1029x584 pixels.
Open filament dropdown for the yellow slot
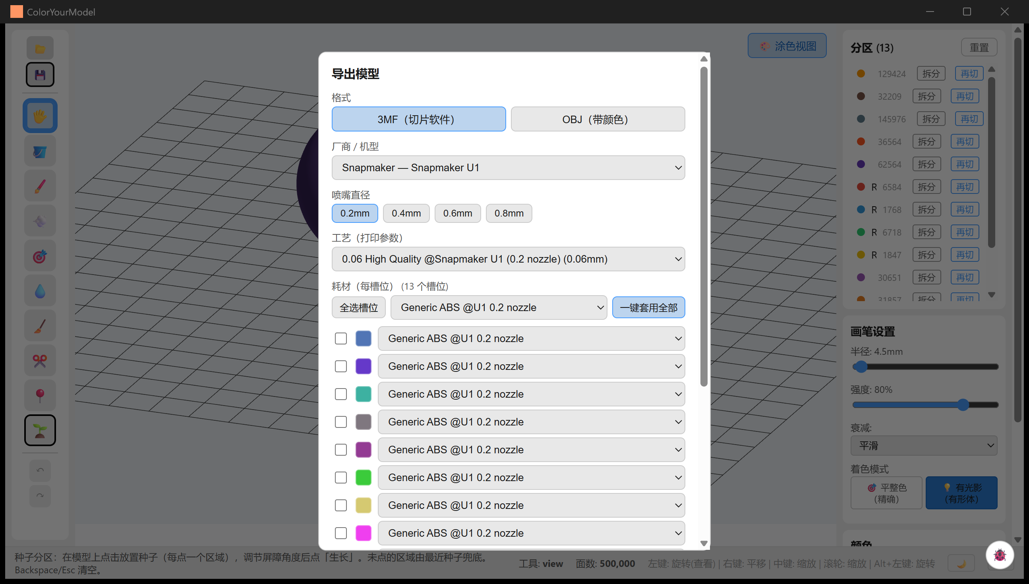point(531,505)
